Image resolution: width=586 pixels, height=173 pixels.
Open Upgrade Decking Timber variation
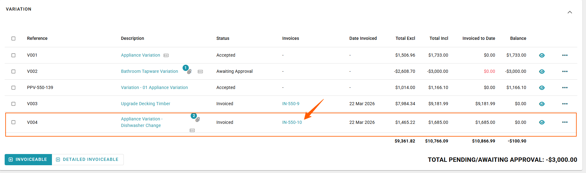tap(146, 104)
